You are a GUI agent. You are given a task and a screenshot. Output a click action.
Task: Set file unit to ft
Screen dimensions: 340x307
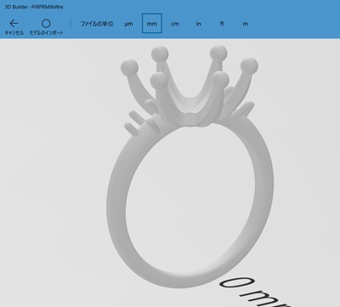pyautogui.click(x=222, y=24)
